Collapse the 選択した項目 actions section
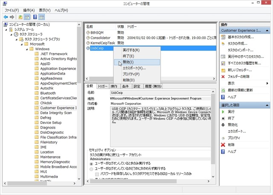This screenshot has width=273, height=195. click(267, 105)
